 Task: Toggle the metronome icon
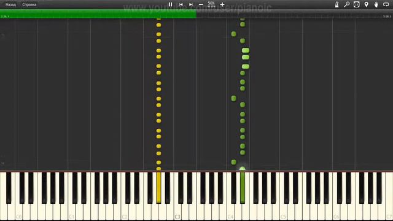point(337,4)
